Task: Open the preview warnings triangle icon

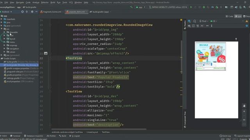Action: click(246, 21)
